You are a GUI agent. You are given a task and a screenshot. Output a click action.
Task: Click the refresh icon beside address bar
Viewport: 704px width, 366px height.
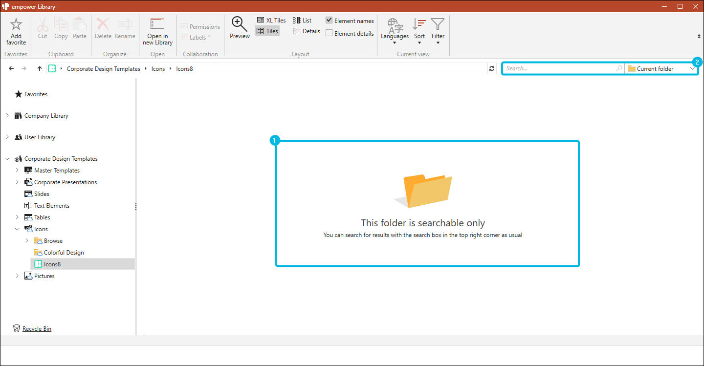coord(492,69)
